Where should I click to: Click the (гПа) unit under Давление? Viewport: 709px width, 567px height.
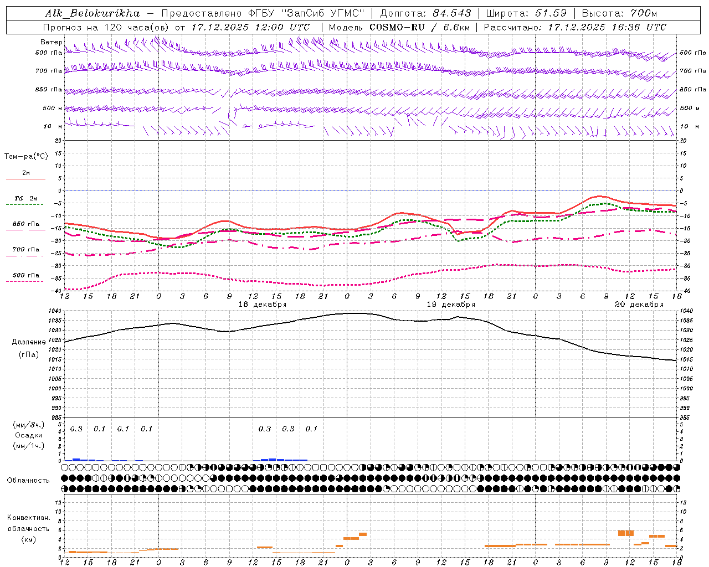pos(29,354)
